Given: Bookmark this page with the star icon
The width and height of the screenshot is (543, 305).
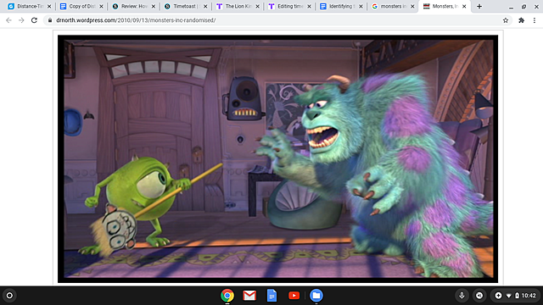Looking at the screenshot, I should [506, 20].
